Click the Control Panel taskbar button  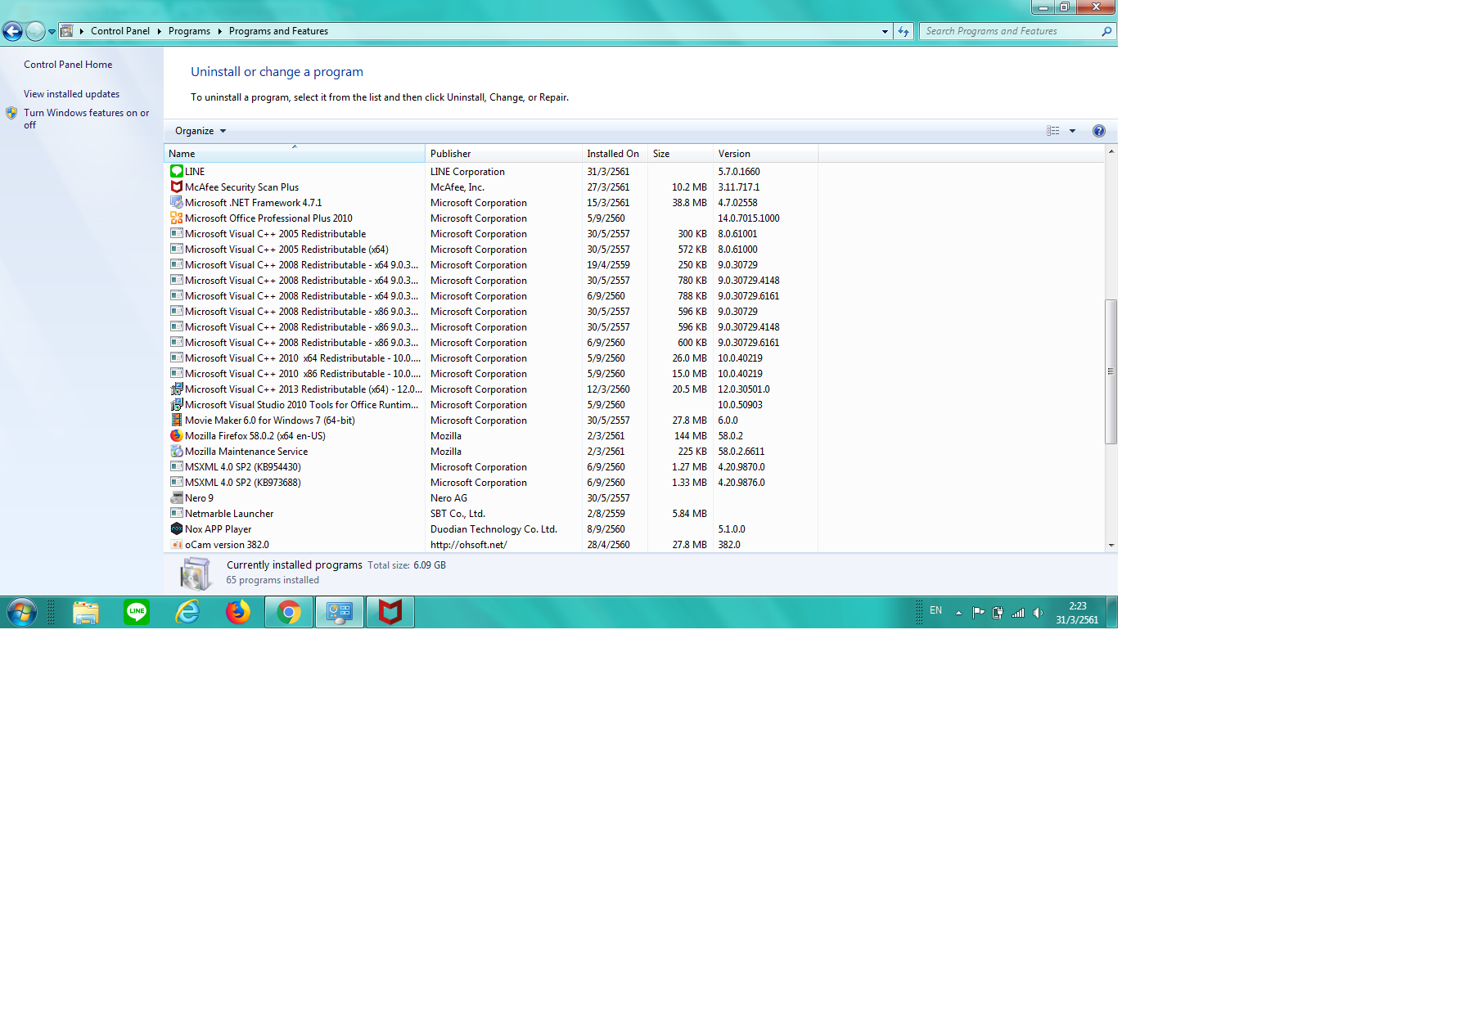[x=340, y=612]
